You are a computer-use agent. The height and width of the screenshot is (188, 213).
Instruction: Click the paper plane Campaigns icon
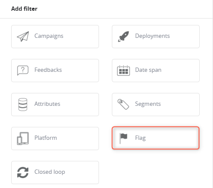click(23, 37)
